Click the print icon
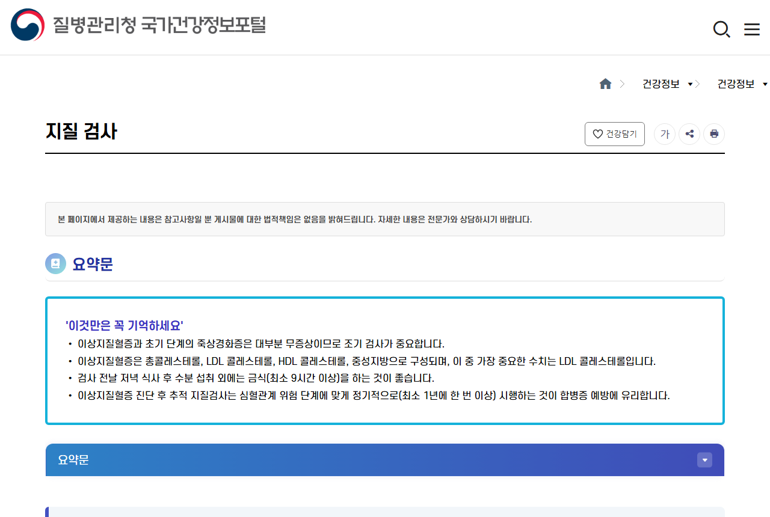The image size is (770, 517). (x=714, y=134)
